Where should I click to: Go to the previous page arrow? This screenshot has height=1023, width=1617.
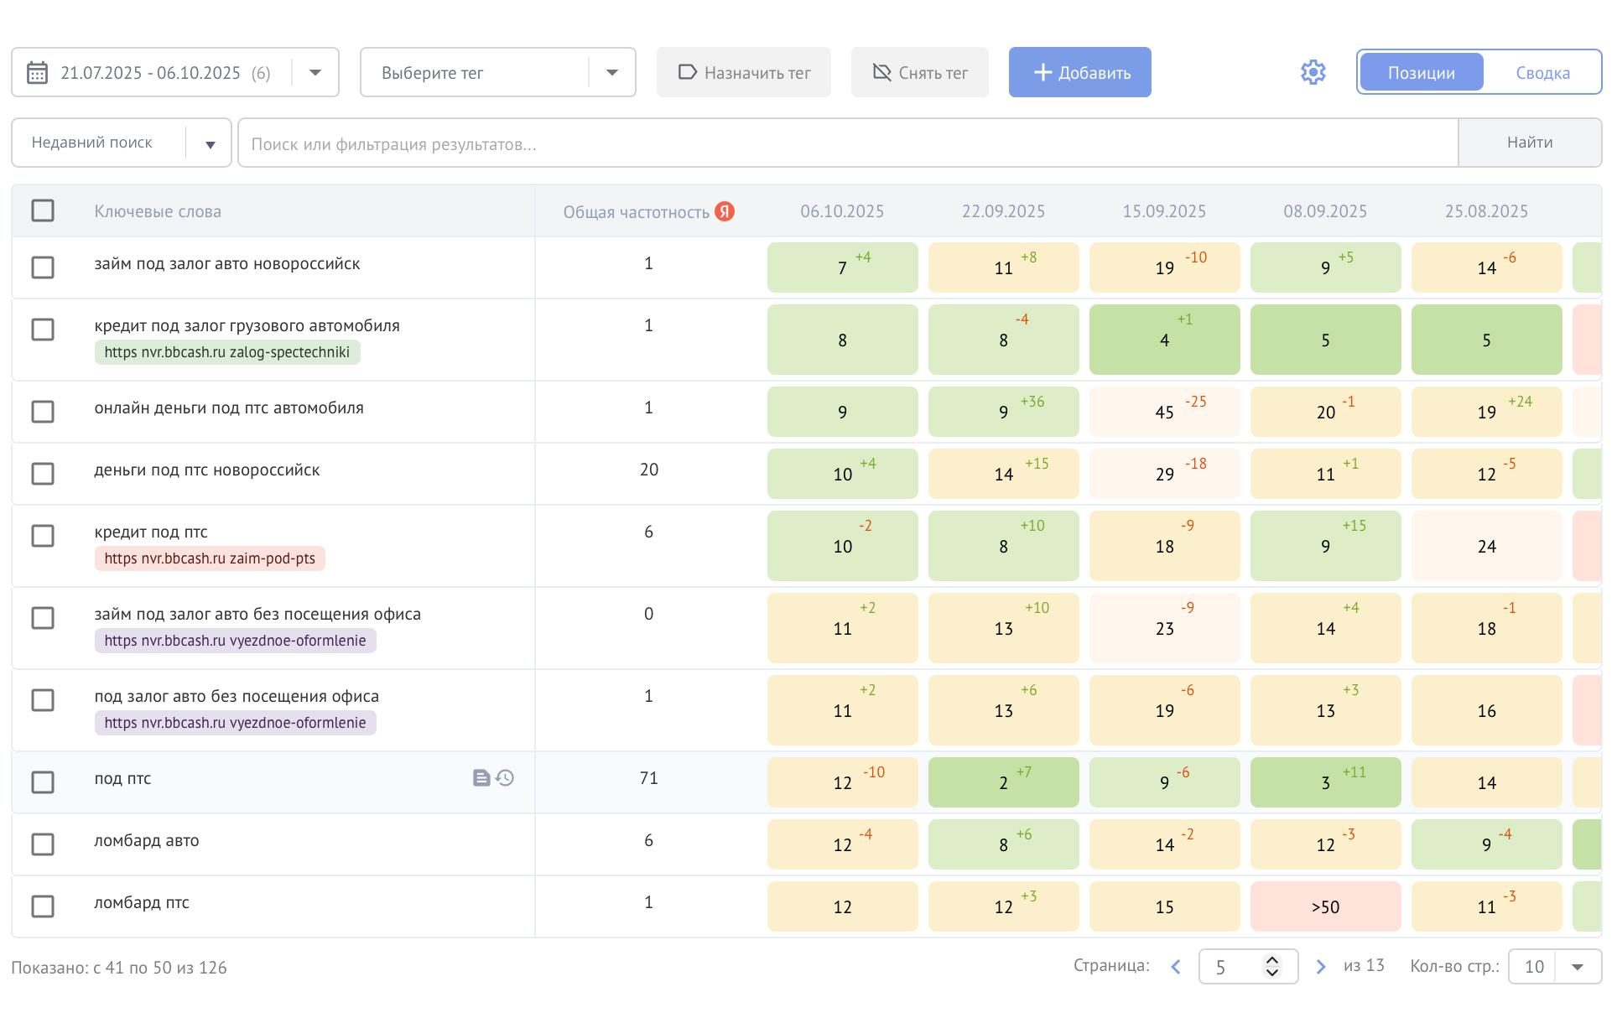[1176, 967]
